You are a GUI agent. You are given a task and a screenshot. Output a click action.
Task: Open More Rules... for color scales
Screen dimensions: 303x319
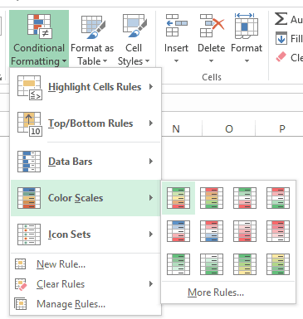(x=216, y=292)
